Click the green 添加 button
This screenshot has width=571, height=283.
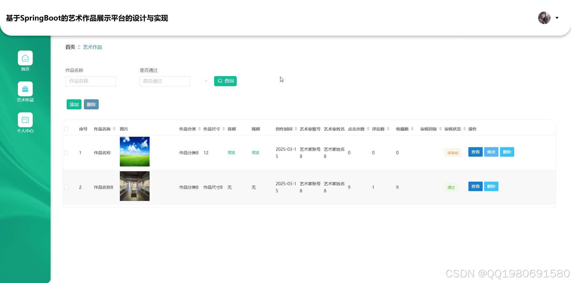coord(74,104)
